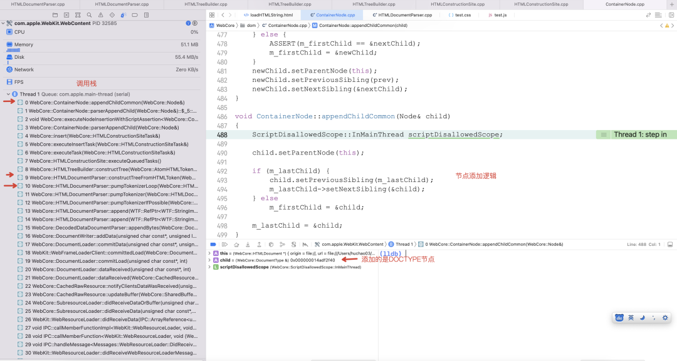Expand the 'this' variable
Viewport: 677px width, 361px height.
[209, 253]
